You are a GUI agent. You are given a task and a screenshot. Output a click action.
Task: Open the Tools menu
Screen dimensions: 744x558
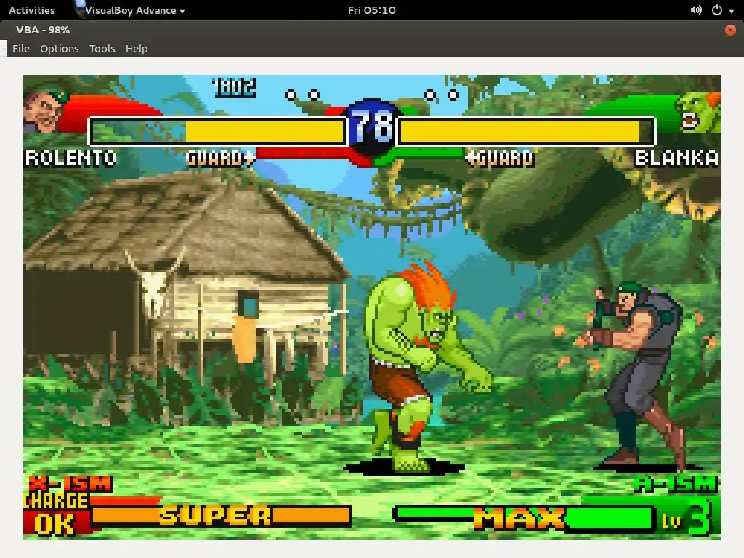(102, 49)
